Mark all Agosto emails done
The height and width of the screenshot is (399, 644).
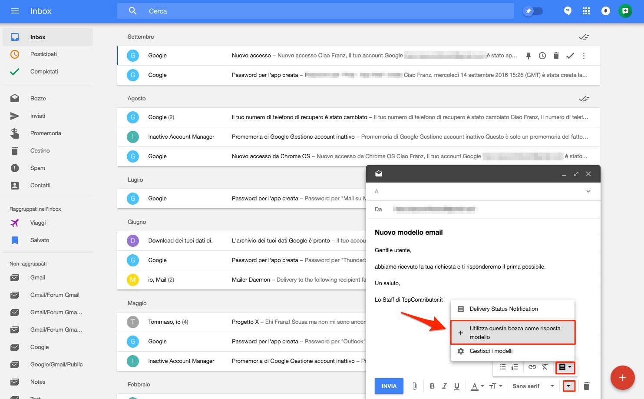pyautogui.click(x=584, y=99)
